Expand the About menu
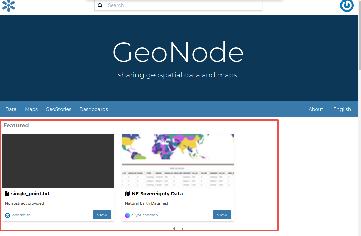This screenshot has width=361, height=236. click(x=316, y=109)
